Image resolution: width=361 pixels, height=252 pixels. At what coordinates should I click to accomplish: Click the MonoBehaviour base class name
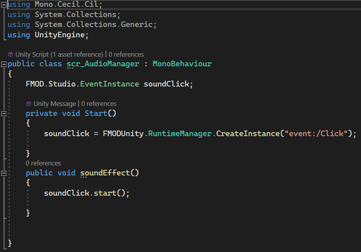click(182, 64)
